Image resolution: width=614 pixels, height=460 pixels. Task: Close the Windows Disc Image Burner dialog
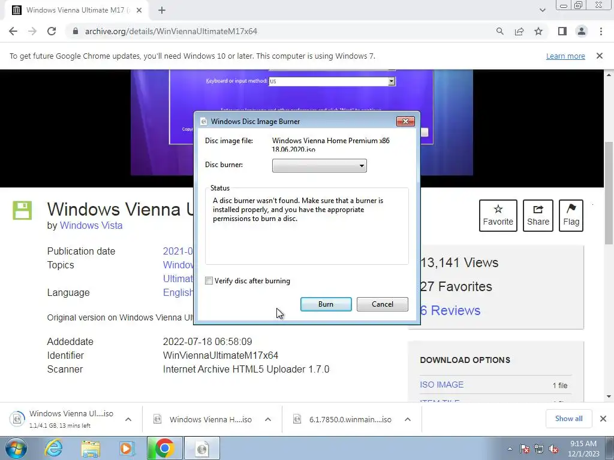[x=405, y=121]
